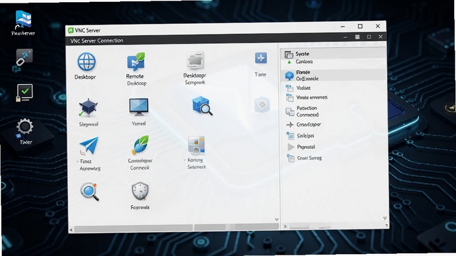The width and height of the screenshot is (456, 256).
Task: Select the Pyjnatel list text
Action: [x=306, y=147]
